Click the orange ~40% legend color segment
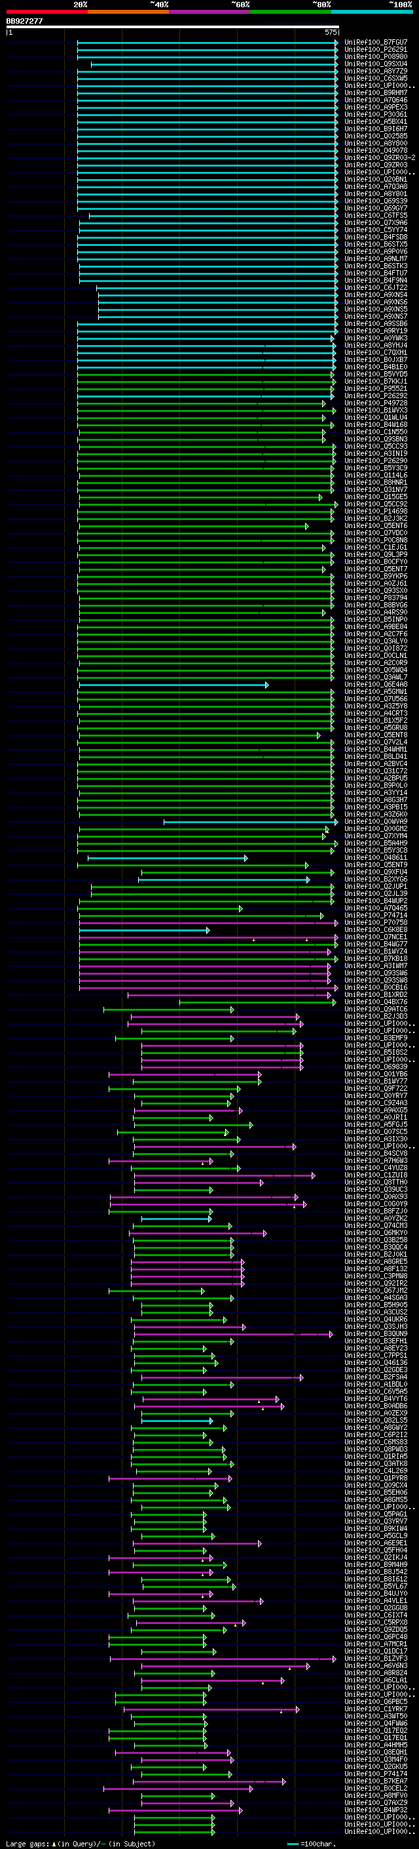 click(x=128, y=12)
